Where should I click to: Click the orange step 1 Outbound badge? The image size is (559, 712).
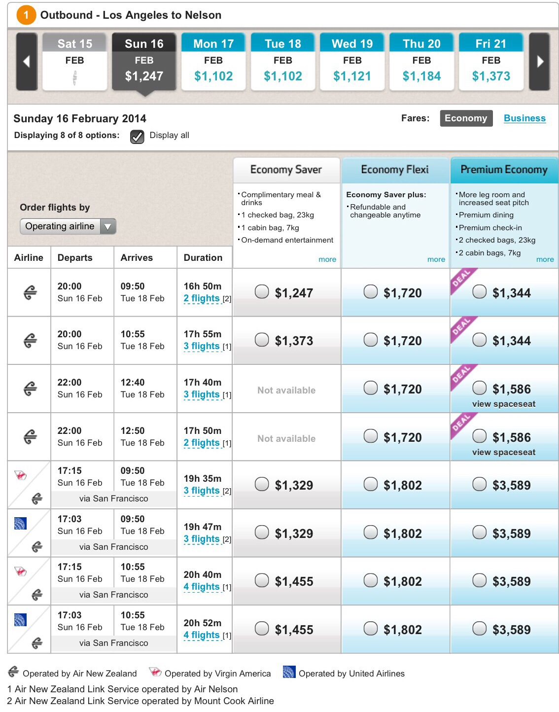[26, 15]
